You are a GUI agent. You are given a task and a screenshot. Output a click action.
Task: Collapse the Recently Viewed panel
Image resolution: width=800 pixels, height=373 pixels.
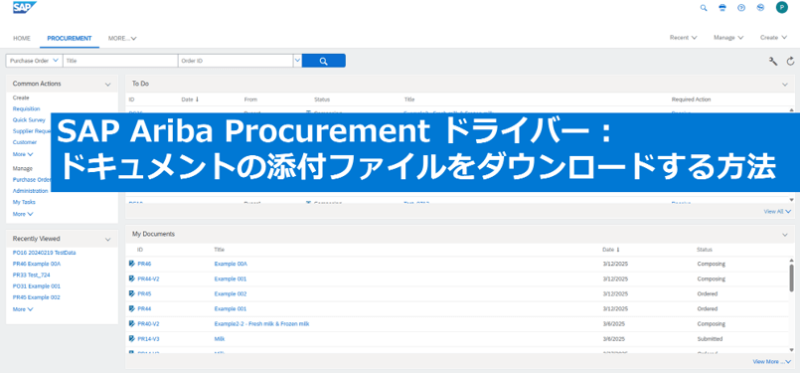click(x=107, y=239)
